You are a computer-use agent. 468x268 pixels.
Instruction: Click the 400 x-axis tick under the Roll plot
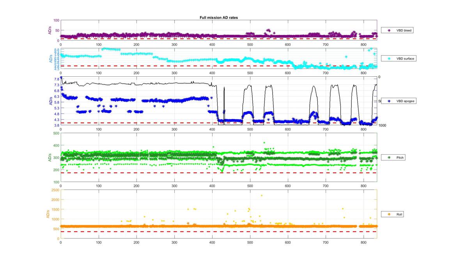pos(212,242)
